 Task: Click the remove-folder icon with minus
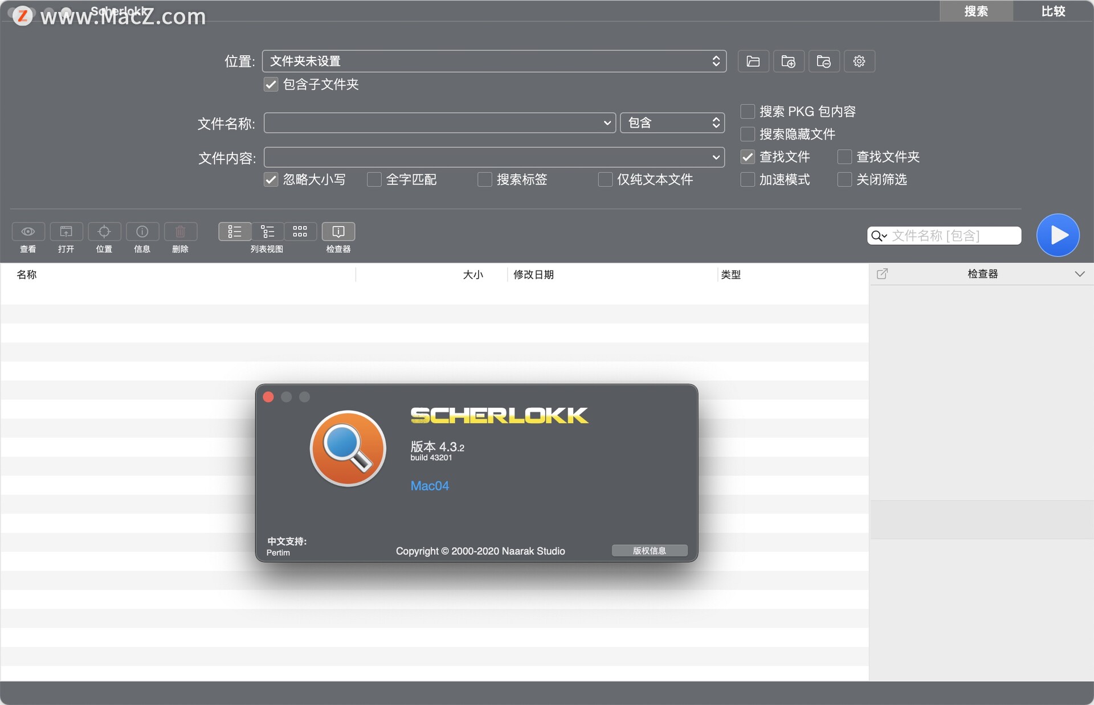[x=823, y=62]
